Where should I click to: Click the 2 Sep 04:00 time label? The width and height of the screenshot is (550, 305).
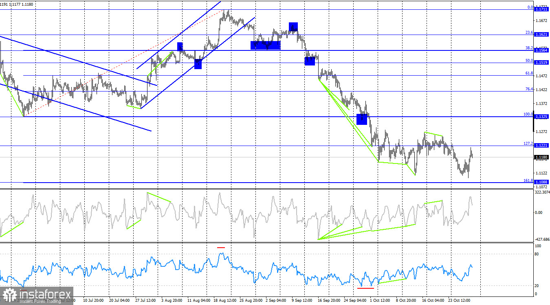click(277, 300)
